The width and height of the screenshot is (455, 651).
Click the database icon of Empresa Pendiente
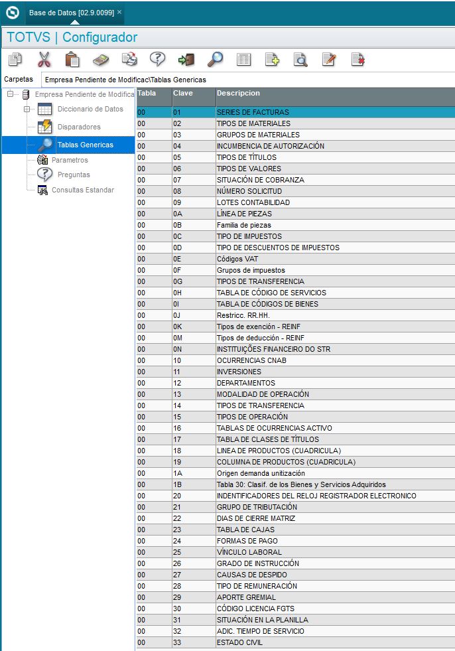[26, 95]
